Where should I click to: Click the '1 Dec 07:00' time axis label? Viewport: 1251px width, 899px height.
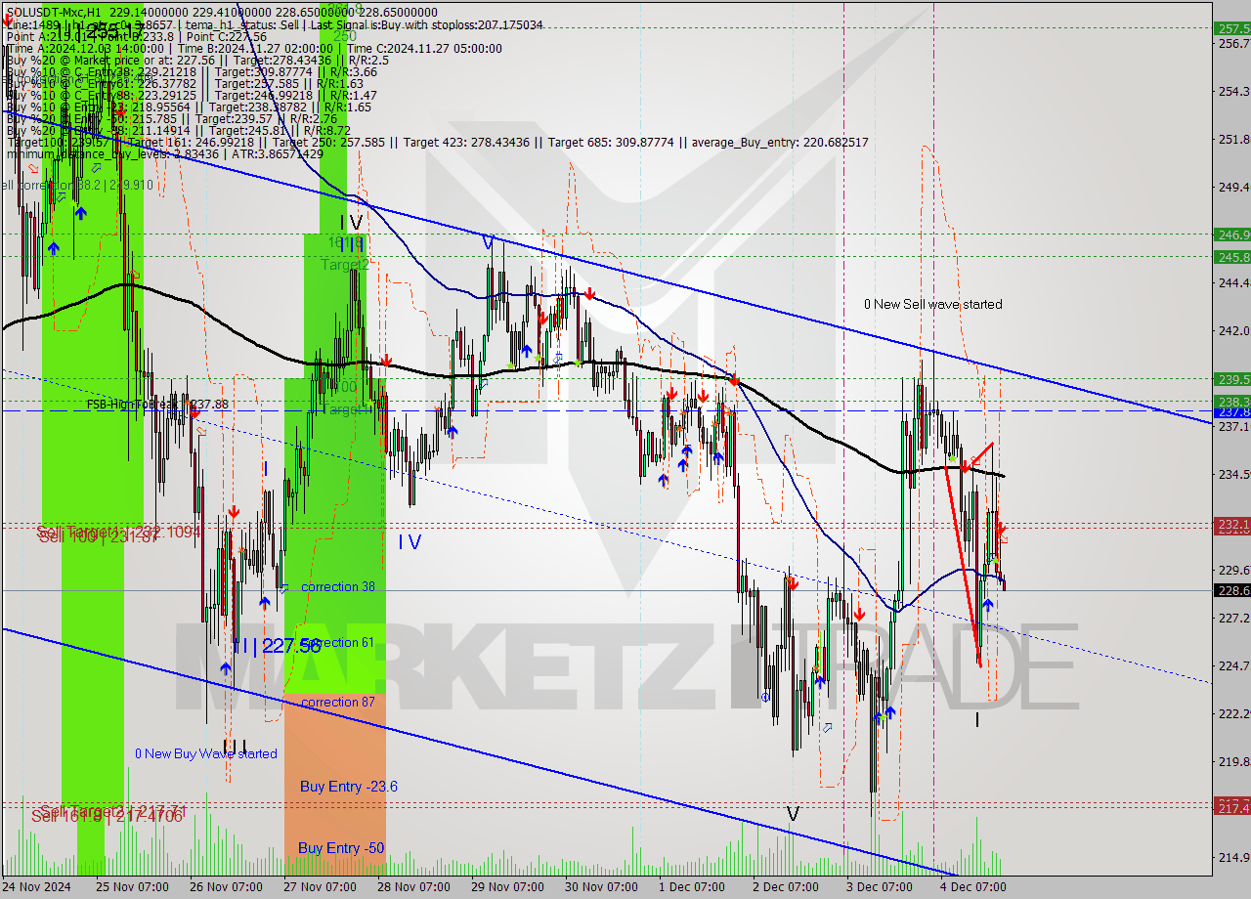click(x=692, y=887)
